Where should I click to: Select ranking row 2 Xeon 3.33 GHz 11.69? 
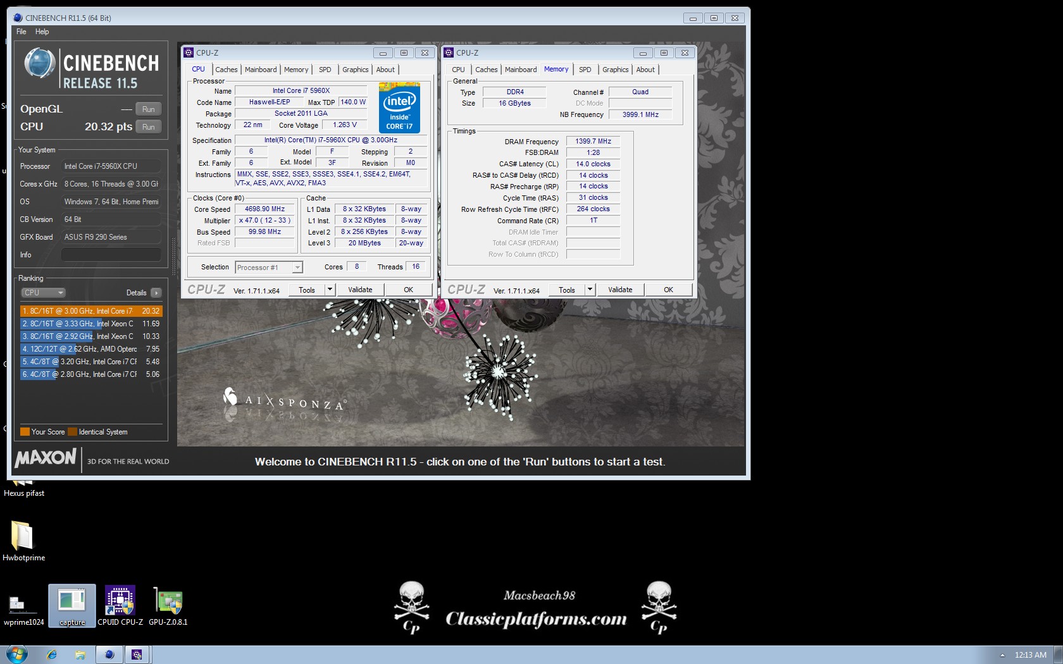92,324
